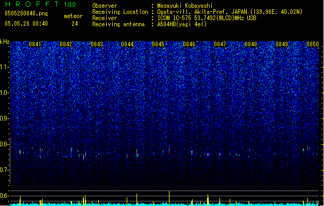Click the 0843 time marker
Viewport: 324px width, 206px height.
coord(97,44)
